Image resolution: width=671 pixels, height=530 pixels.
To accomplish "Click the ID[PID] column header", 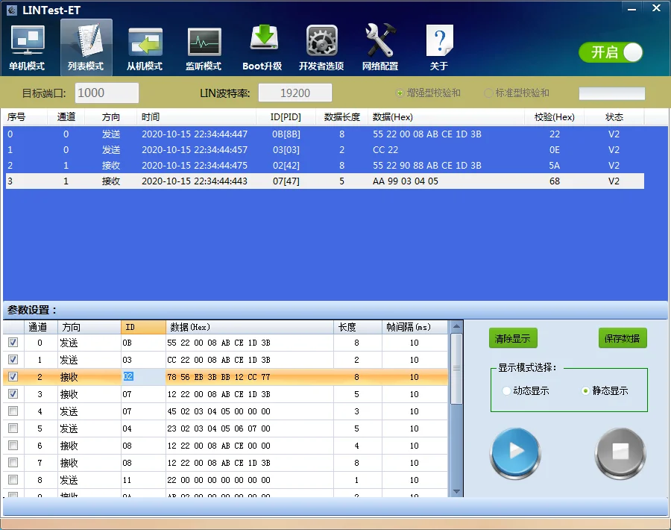I will (x=286, y=117).
